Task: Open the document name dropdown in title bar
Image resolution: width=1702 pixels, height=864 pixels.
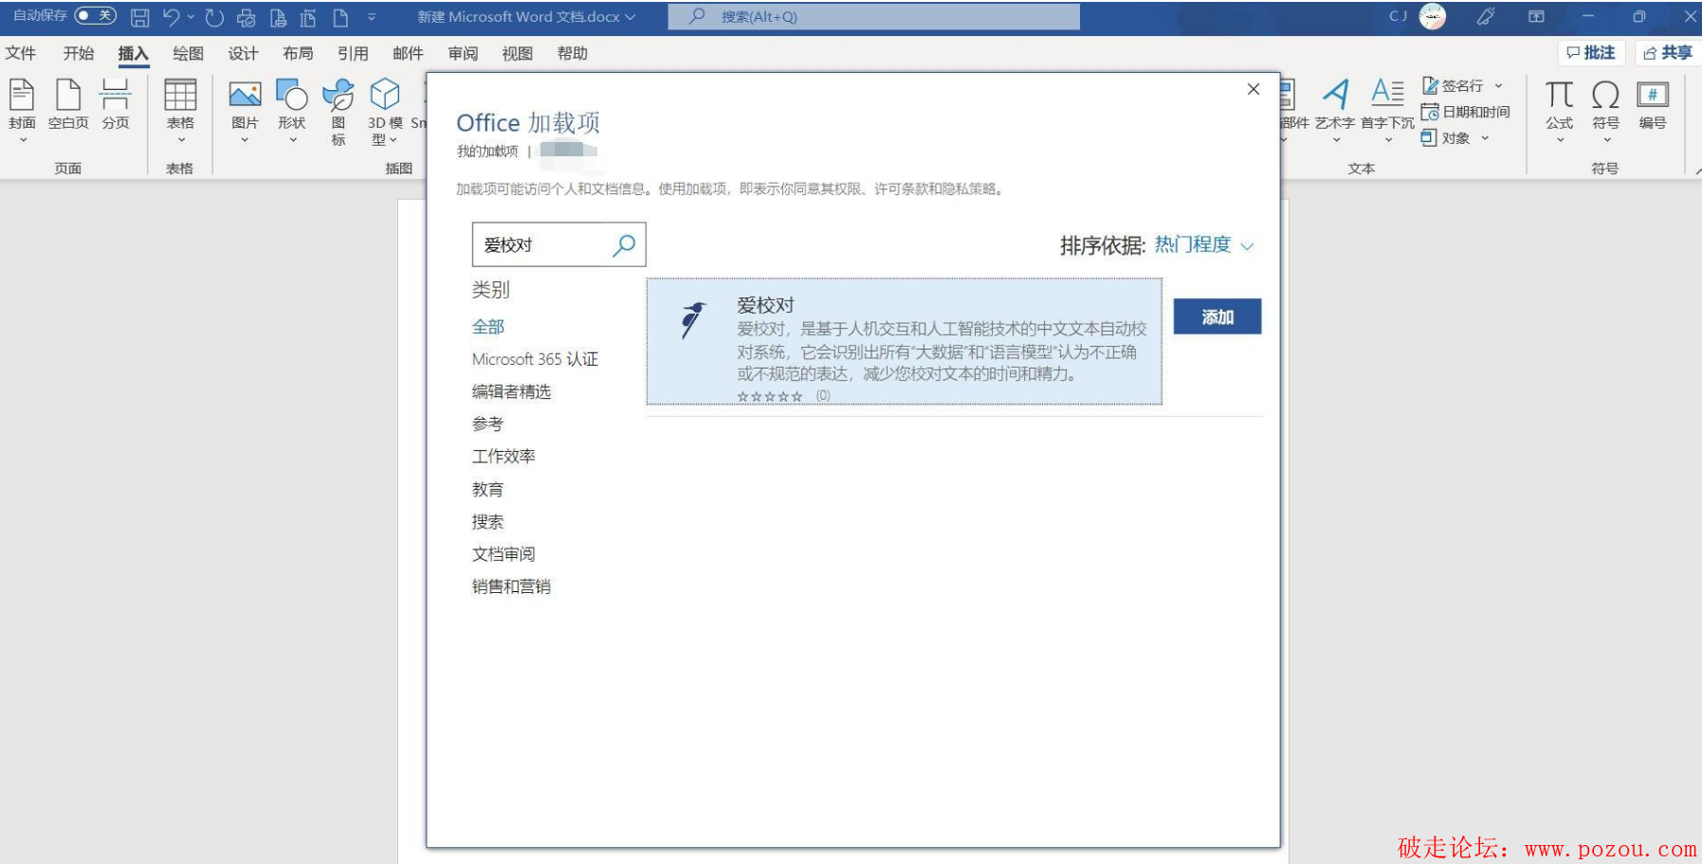Action: point(631,17)
